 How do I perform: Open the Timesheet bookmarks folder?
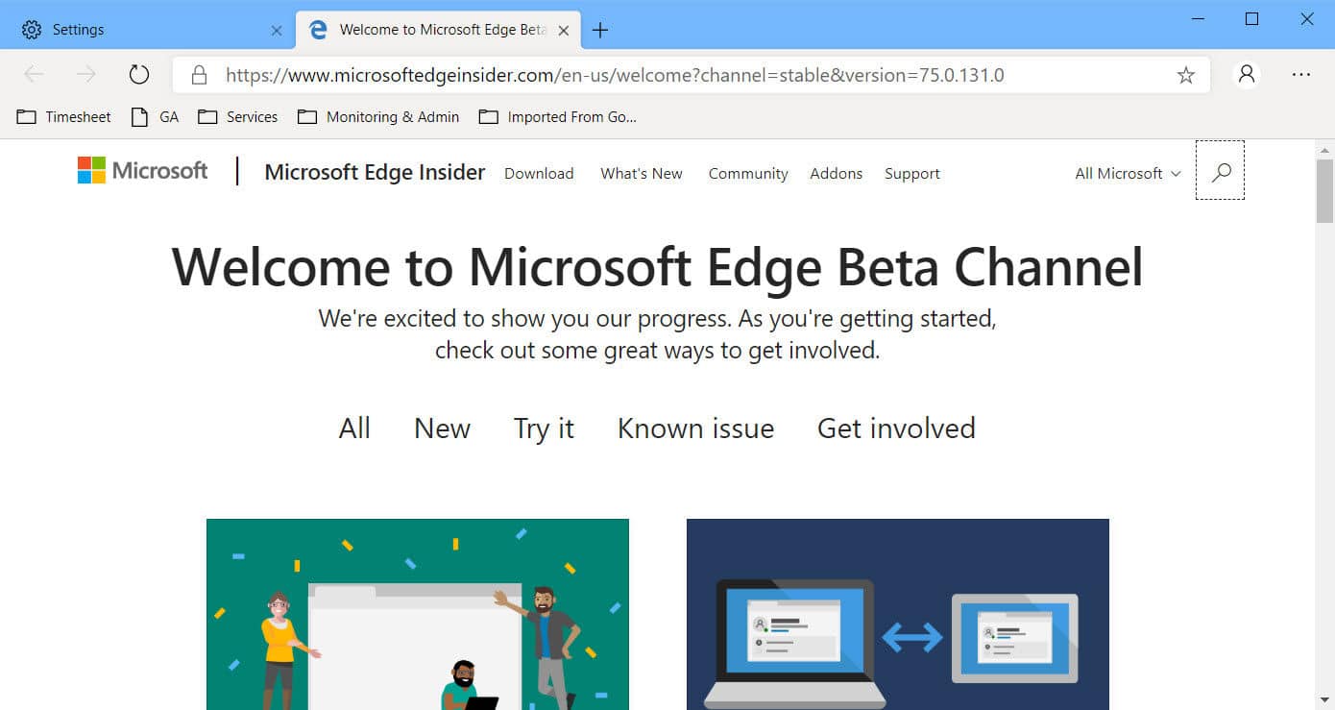pos(63,116)
